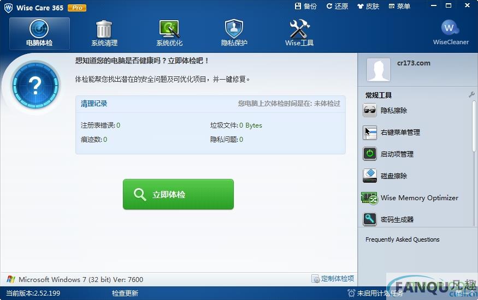The image size is (478, 300).
Task: Close the Wise Care 365 window
Action: (x=467, y=5)
